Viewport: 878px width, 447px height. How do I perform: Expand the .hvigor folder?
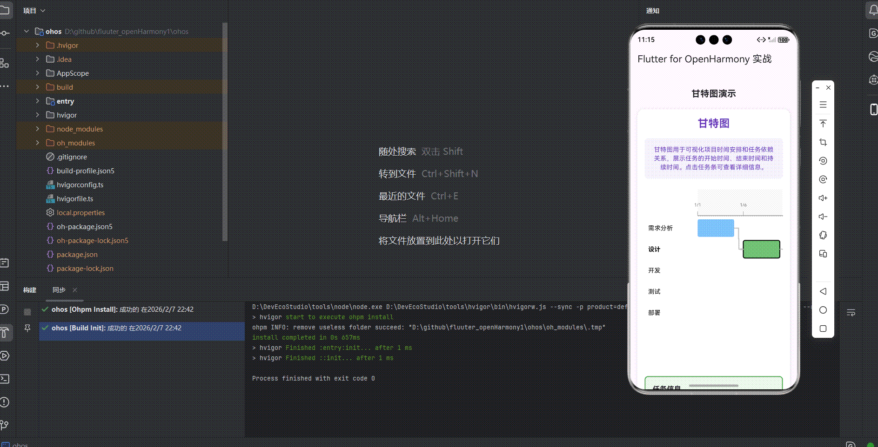point(38,45)
